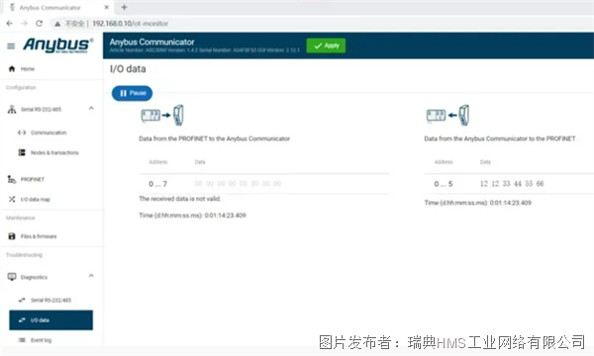Click the I/O data arrows icon in sidebar
The height and width of the screenshot is (356, 594).
[x=22, y=320]
